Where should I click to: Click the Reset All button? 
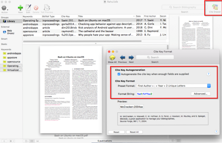(134, 132)
